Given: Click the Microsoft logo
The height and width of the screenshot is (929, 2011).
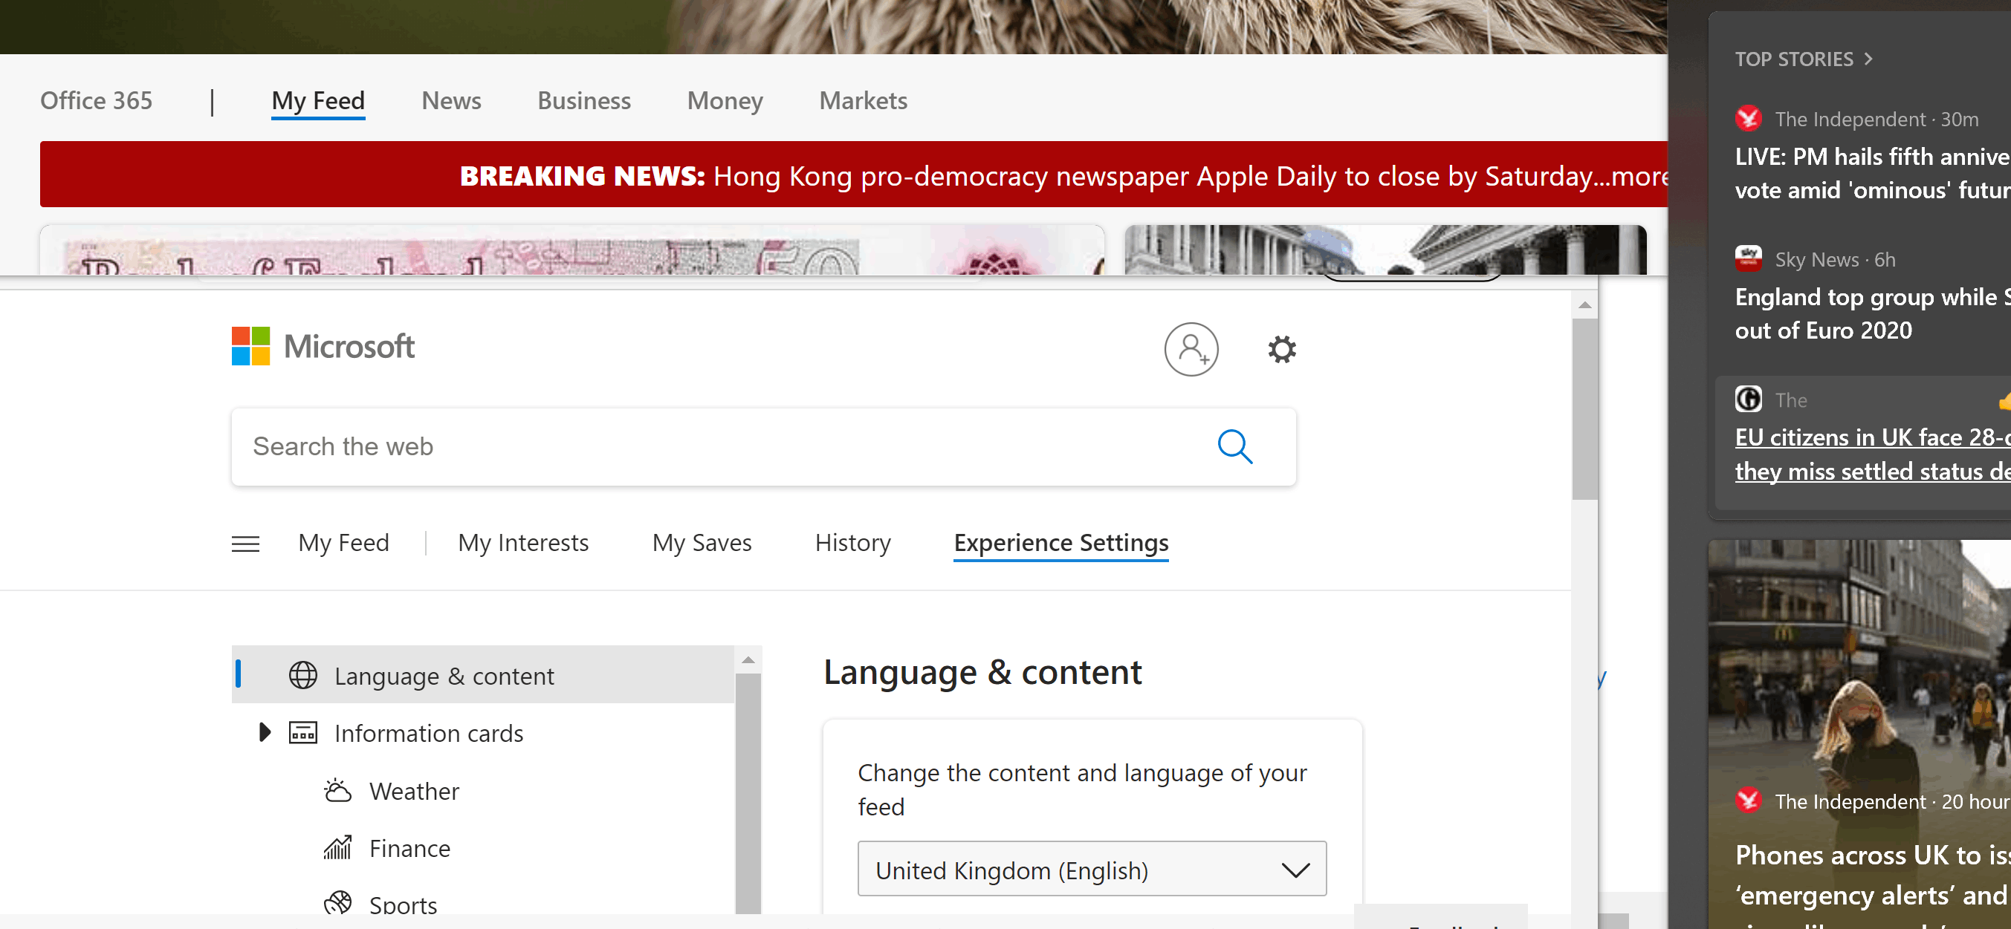Looking at the screenshot, I should [x=323, y=346].
